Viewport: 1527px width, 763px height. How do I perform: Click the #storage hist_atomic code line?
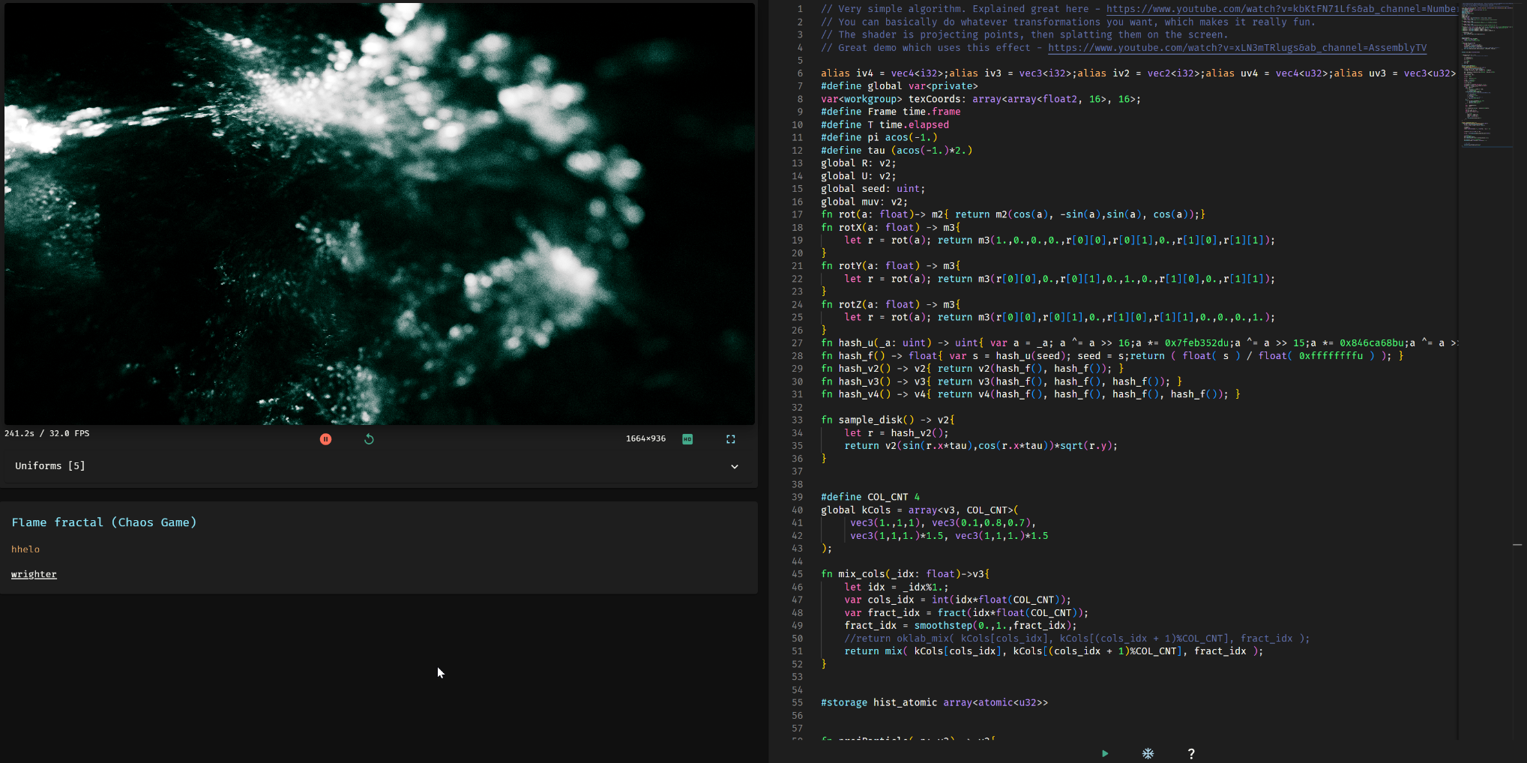click(x=934, y=703)
